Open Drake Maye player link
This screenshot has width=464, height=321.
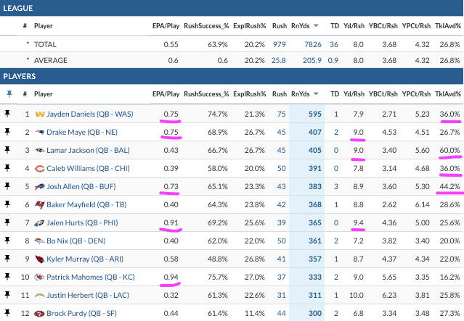pos(82,132)
